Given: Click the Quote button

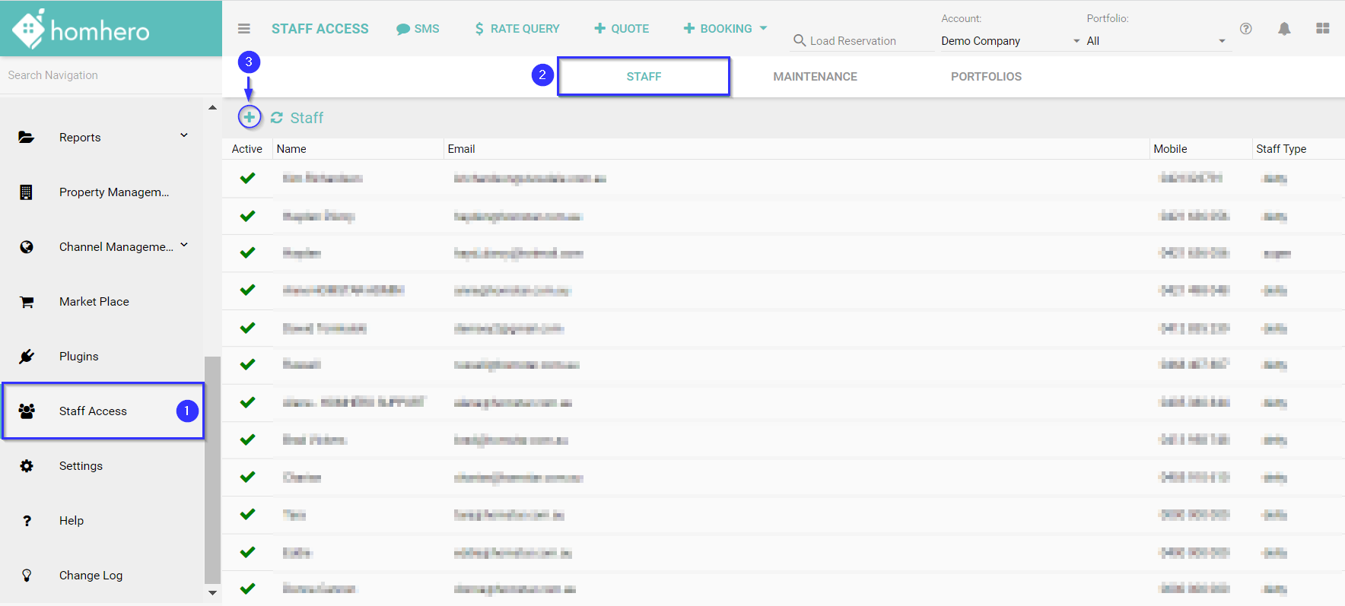Looking at the screenshot, I should click(622, 29).
